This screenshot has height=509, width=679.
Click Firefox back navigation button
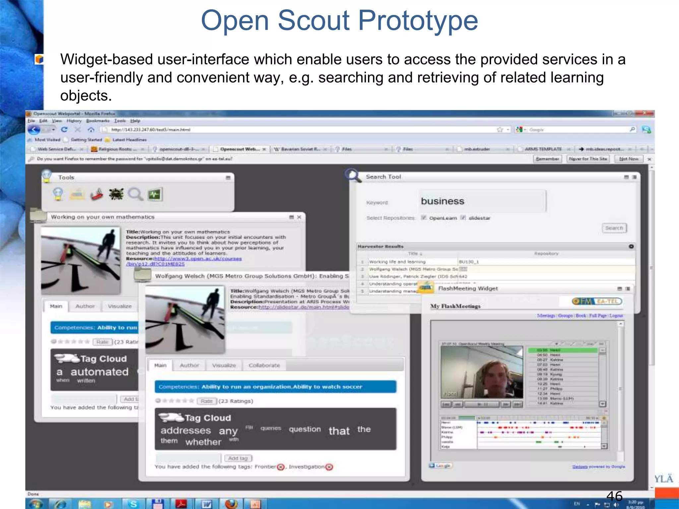coord(34,130)
